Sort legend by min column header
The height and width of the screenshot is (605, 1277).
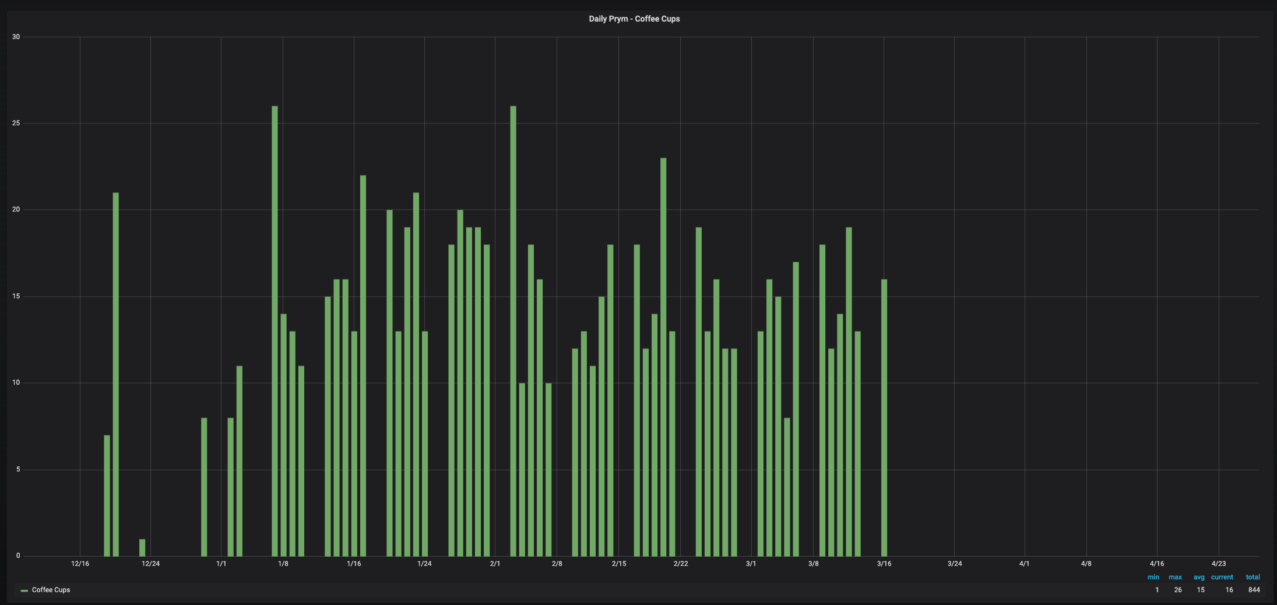click(1153, 577)
